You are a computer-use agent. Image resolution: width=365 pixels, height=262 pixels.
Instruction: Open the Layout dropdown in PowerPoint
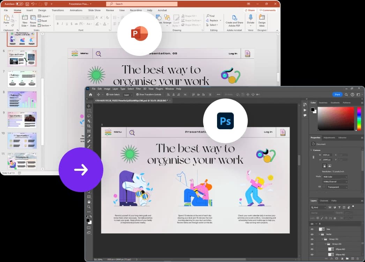[x=44, y=16]
